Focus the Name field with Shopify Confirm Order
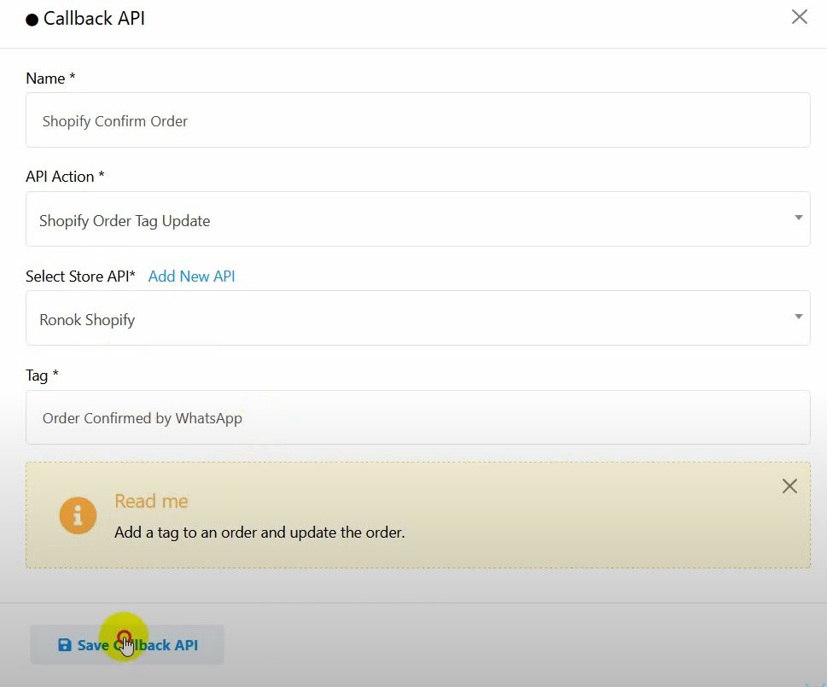Image resolution: width=827 pixels, height=687 pixels. 417,120
